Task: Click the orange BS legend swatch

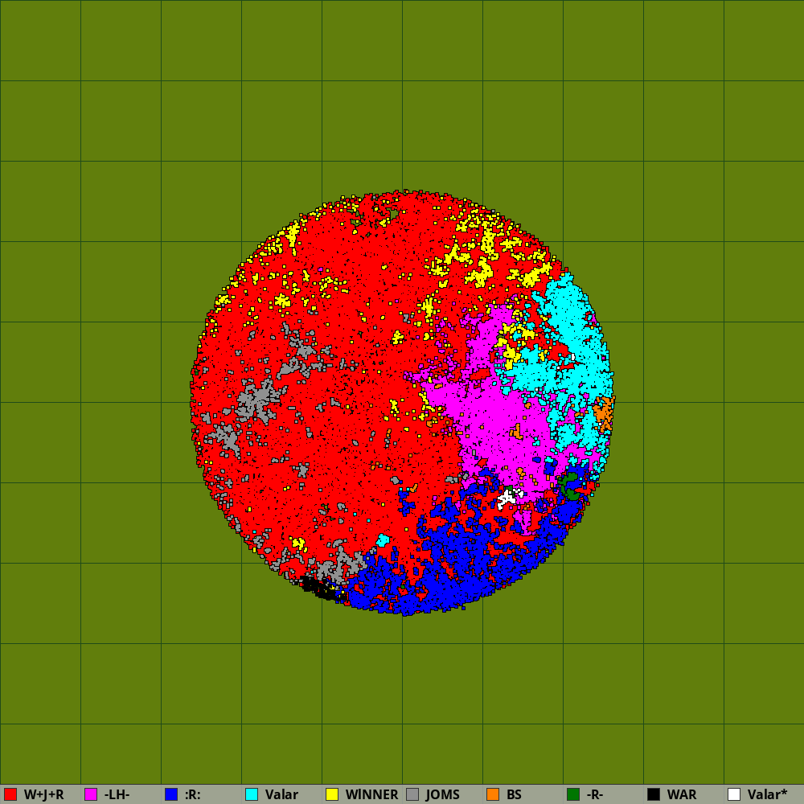Action: pyautogui.click(x=494, y=794)
